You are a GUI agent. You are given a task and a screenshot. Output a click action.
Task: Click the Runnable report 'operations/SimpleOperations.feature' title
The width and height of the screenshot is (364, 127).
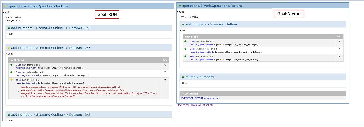tap(212, 6)
